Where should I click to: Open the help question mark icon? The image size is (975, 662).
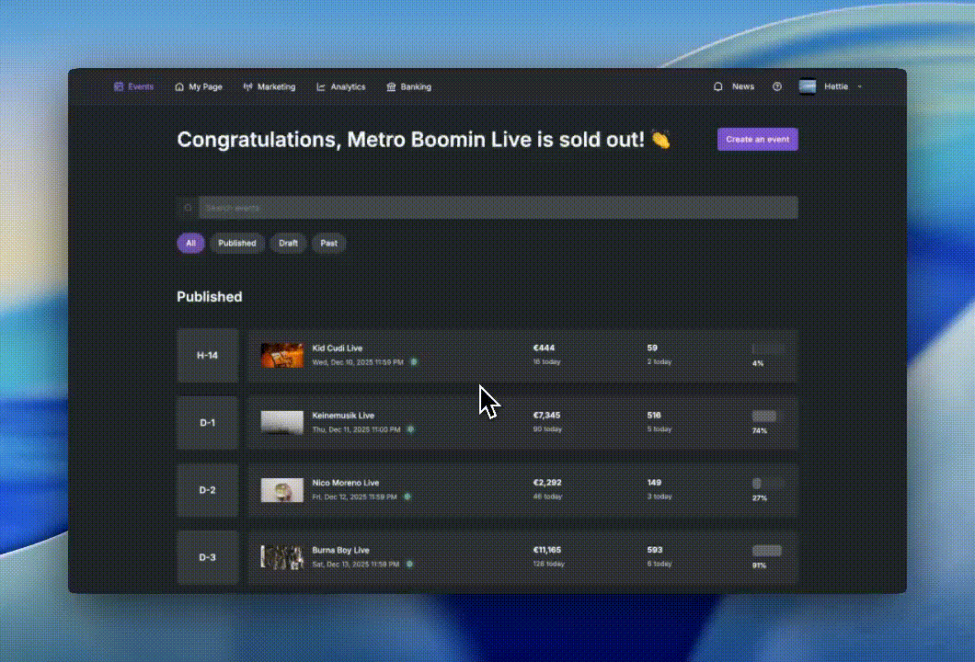tap(777, 87)
